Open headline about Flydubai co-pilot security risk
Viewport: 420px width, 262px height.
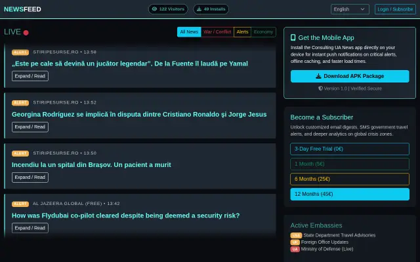tap(125, 215)
